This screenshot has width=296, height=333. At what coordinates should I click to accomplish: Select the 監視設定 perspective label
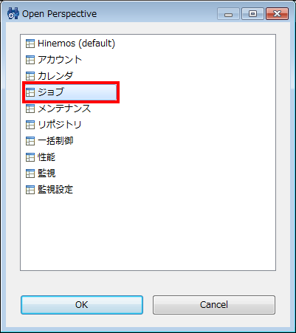[x=55, y=190]
